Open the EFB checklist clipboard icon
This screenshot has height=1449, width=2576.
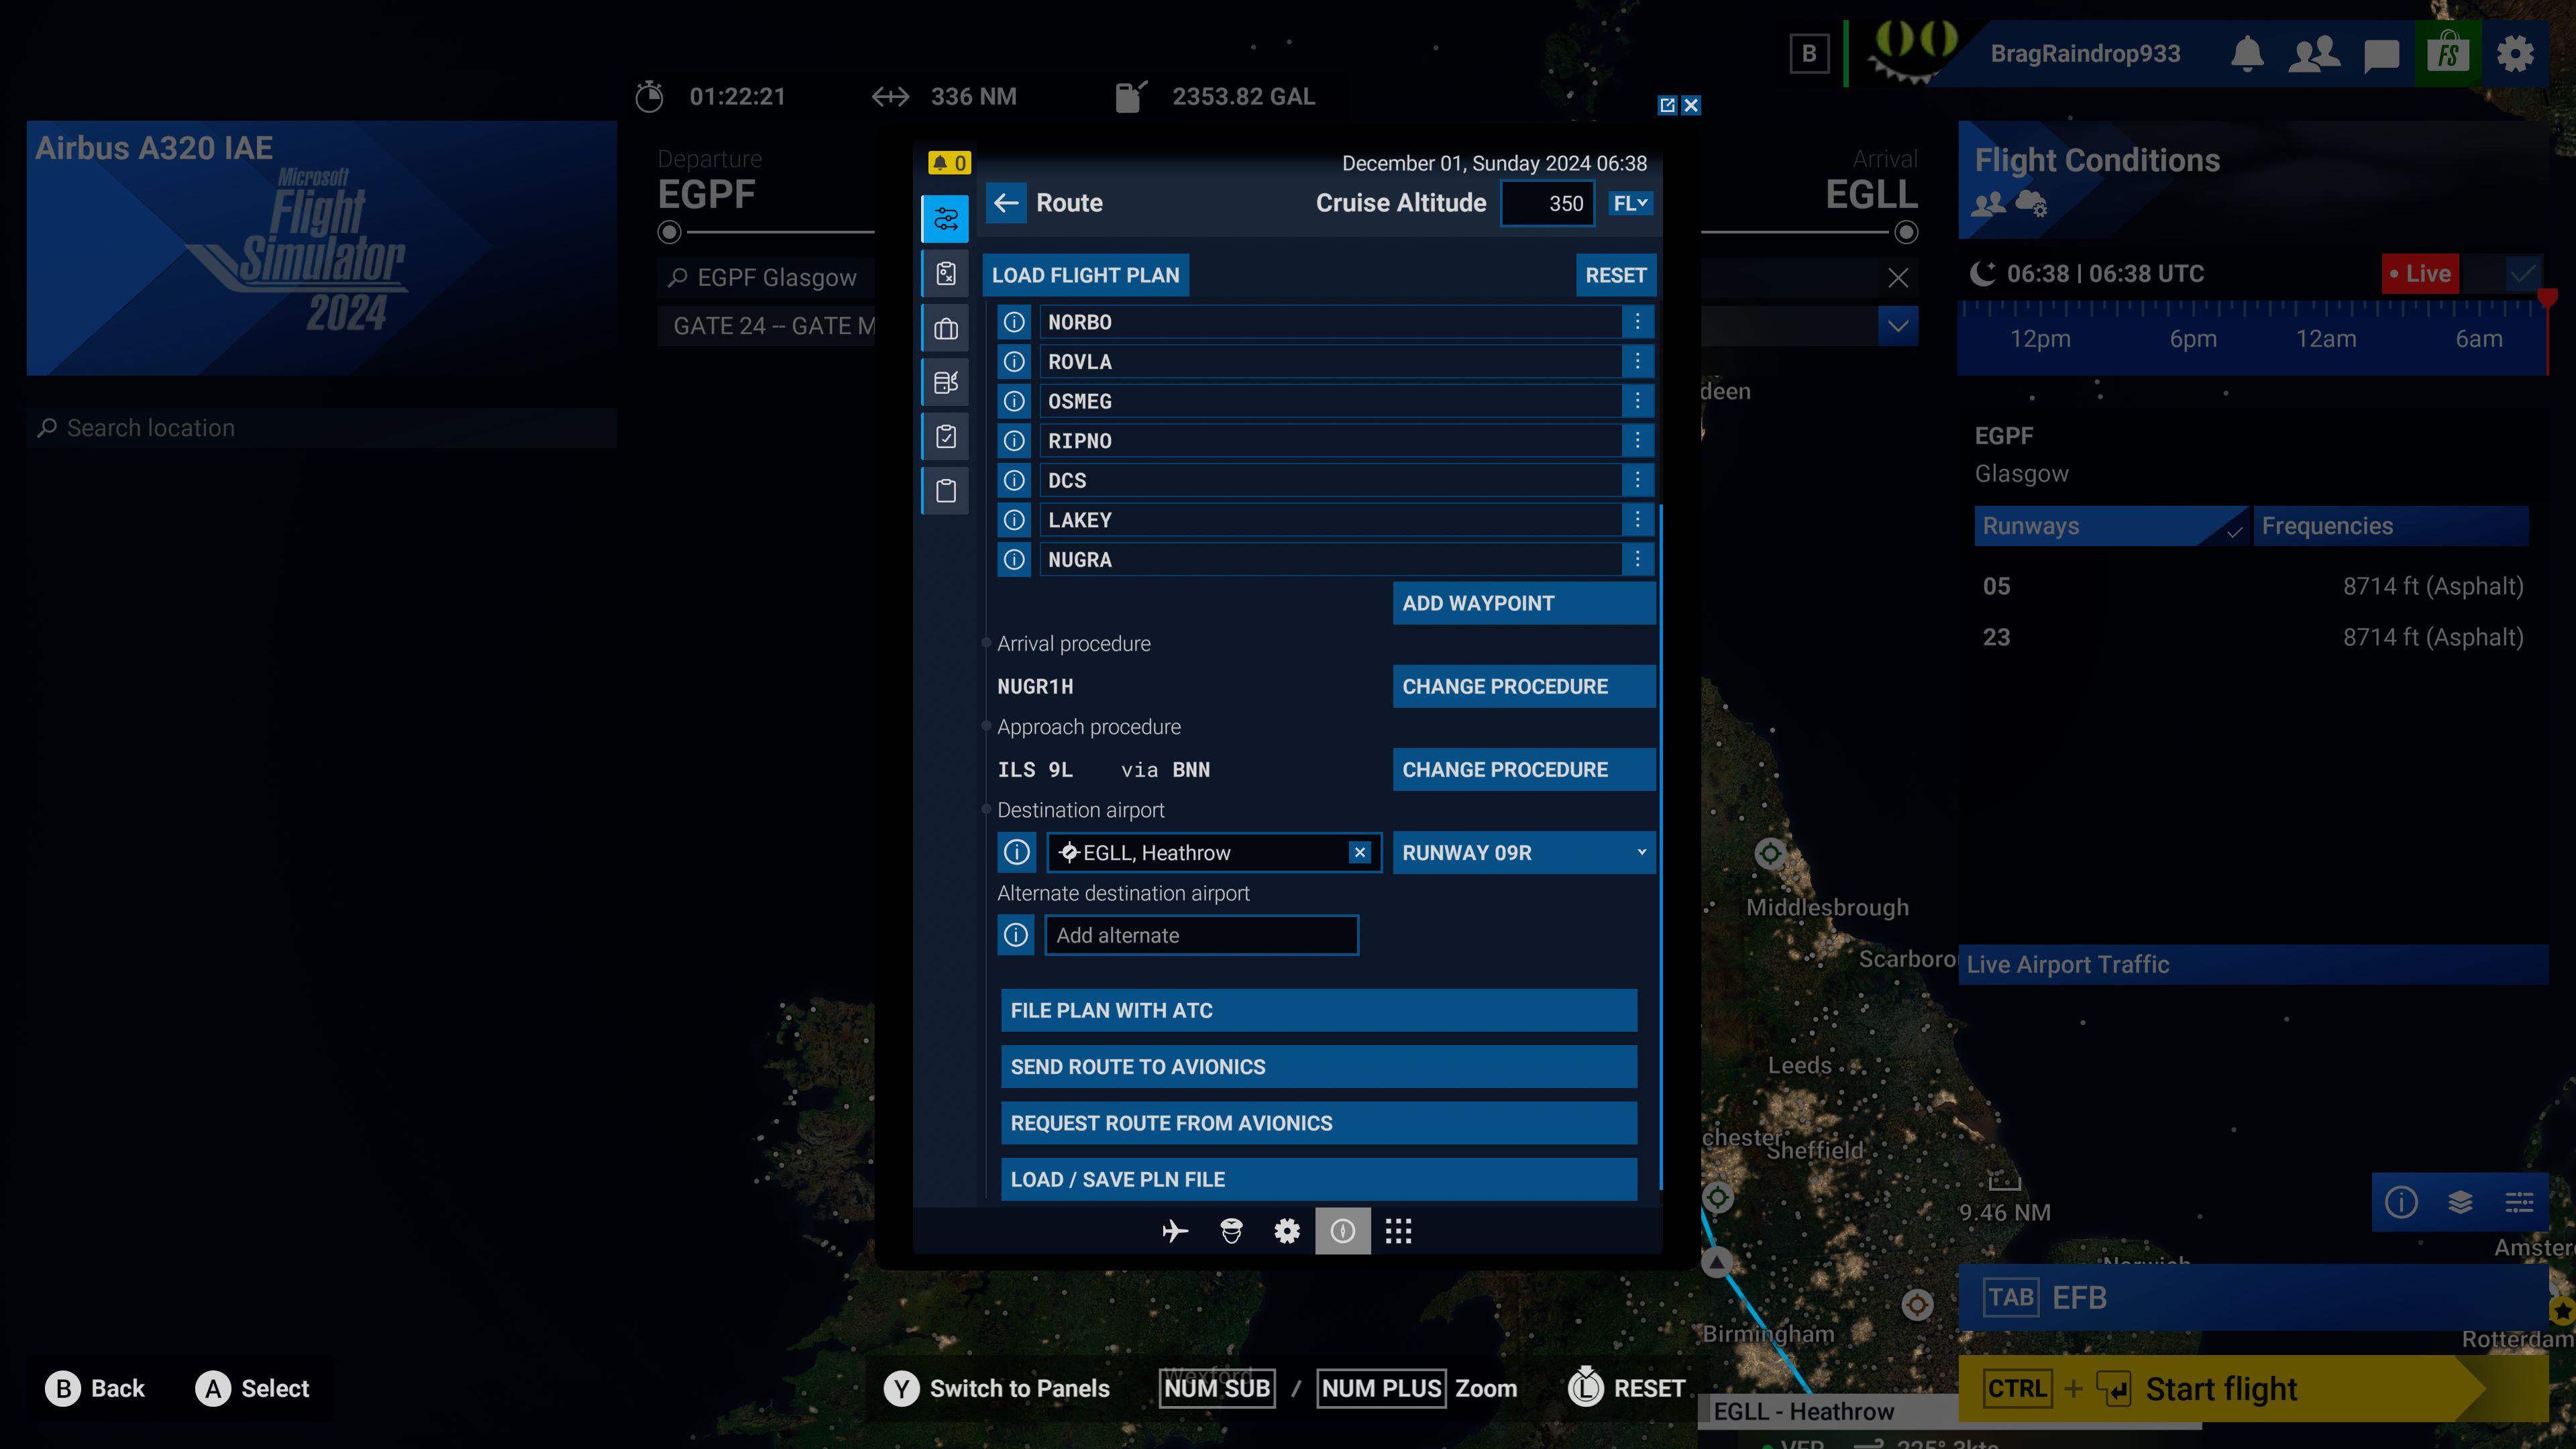(945, 436)
